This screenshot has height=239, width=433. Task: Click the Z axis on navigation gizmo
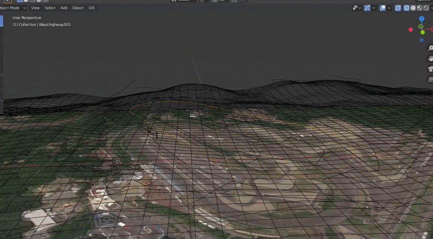tap(422, 19)
